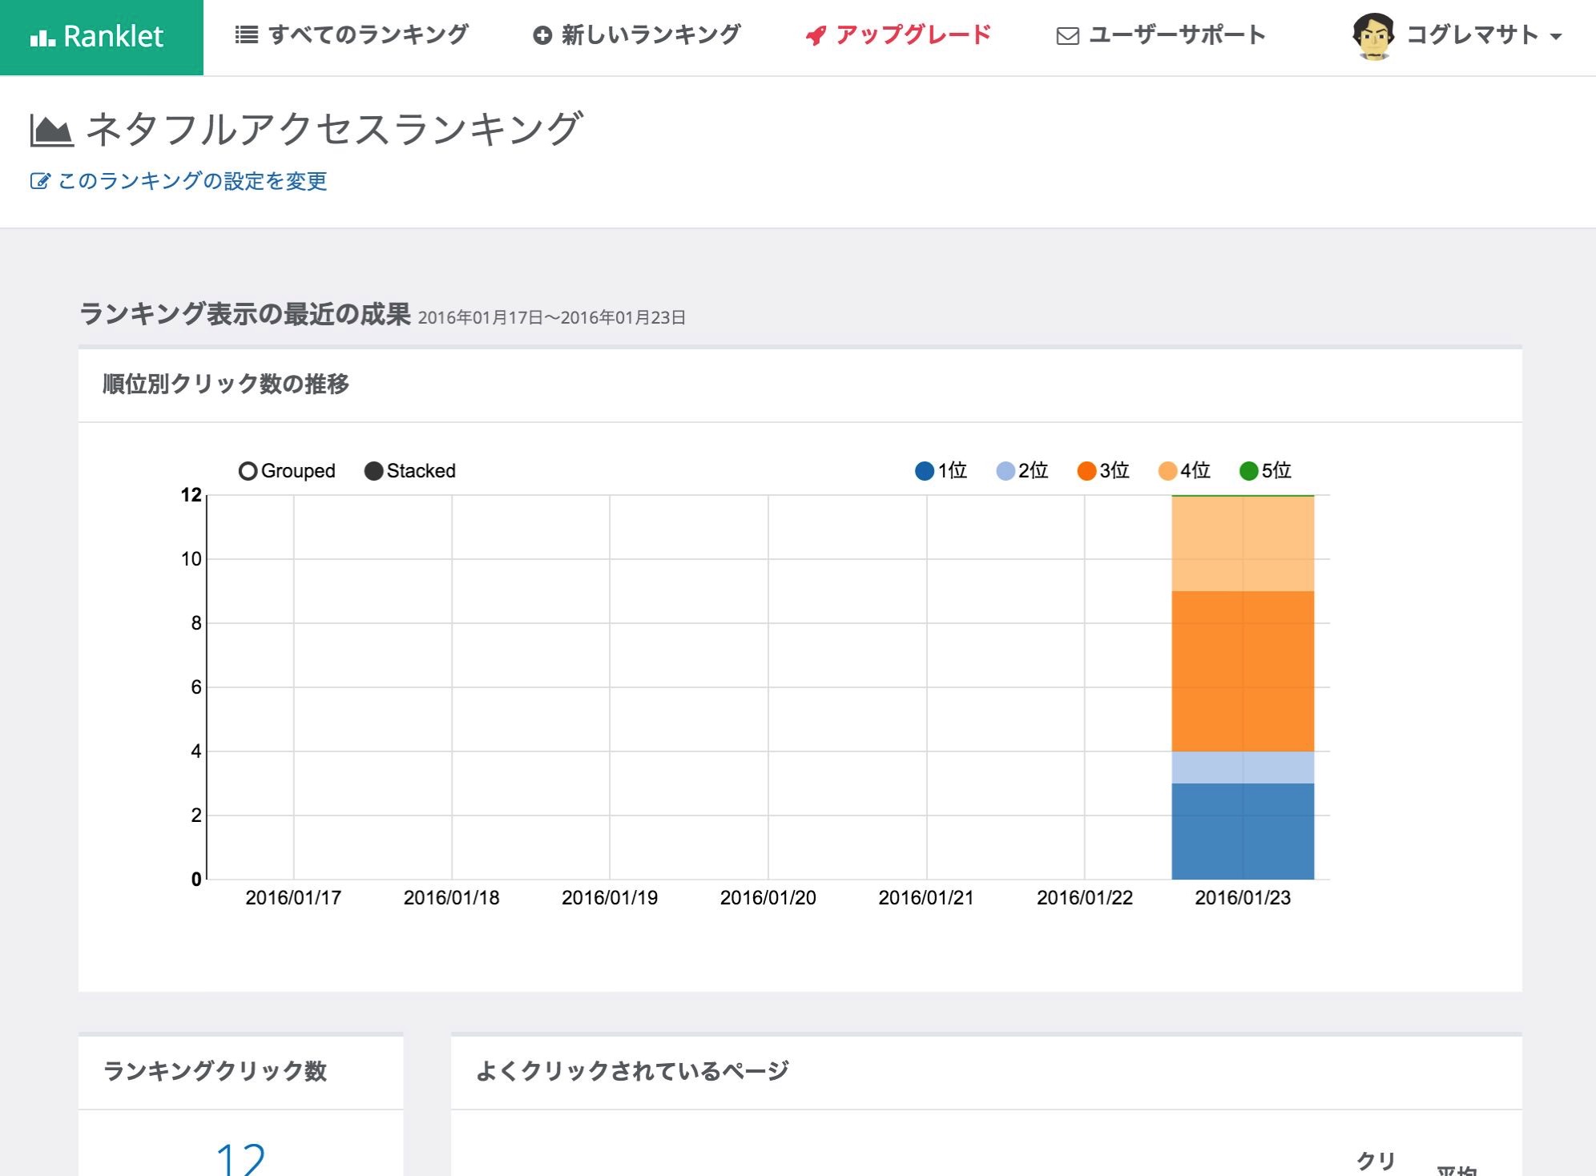
Task: Click the Ranklet logo in header
Action: (101, 37)
